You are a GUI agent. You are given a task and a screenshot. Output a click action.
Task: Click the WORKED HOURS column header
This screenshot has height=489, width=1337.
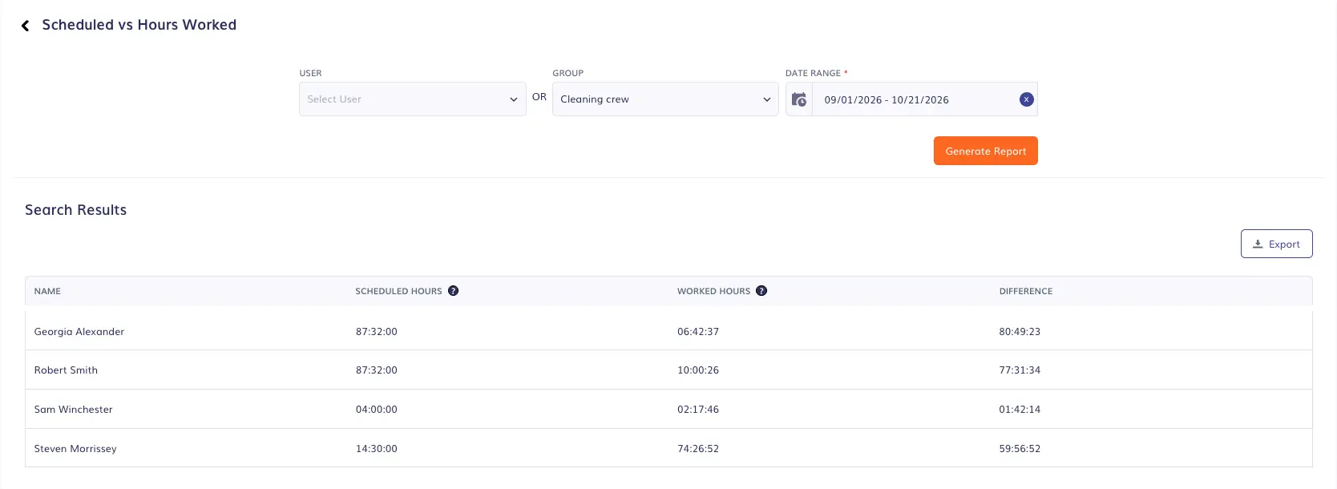[713, 291]
